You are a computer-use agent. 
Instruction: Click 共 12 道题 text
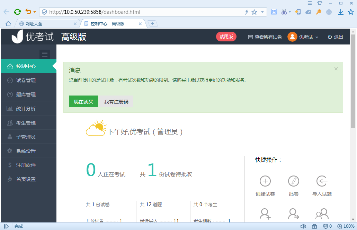[151, 204]
